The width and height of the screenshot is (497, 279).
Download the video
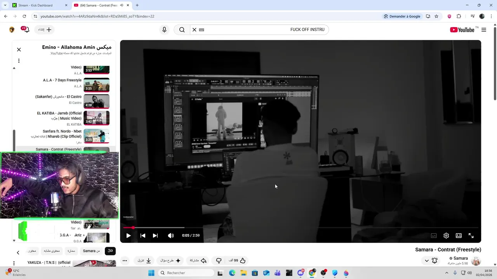point(144,261)
